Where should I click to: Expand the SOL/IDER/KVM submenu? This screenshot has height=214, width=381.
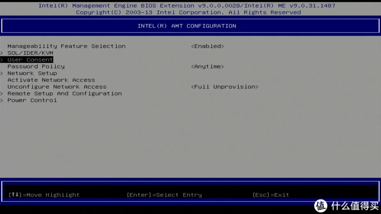pyautogui.click(x=30, y=53)
